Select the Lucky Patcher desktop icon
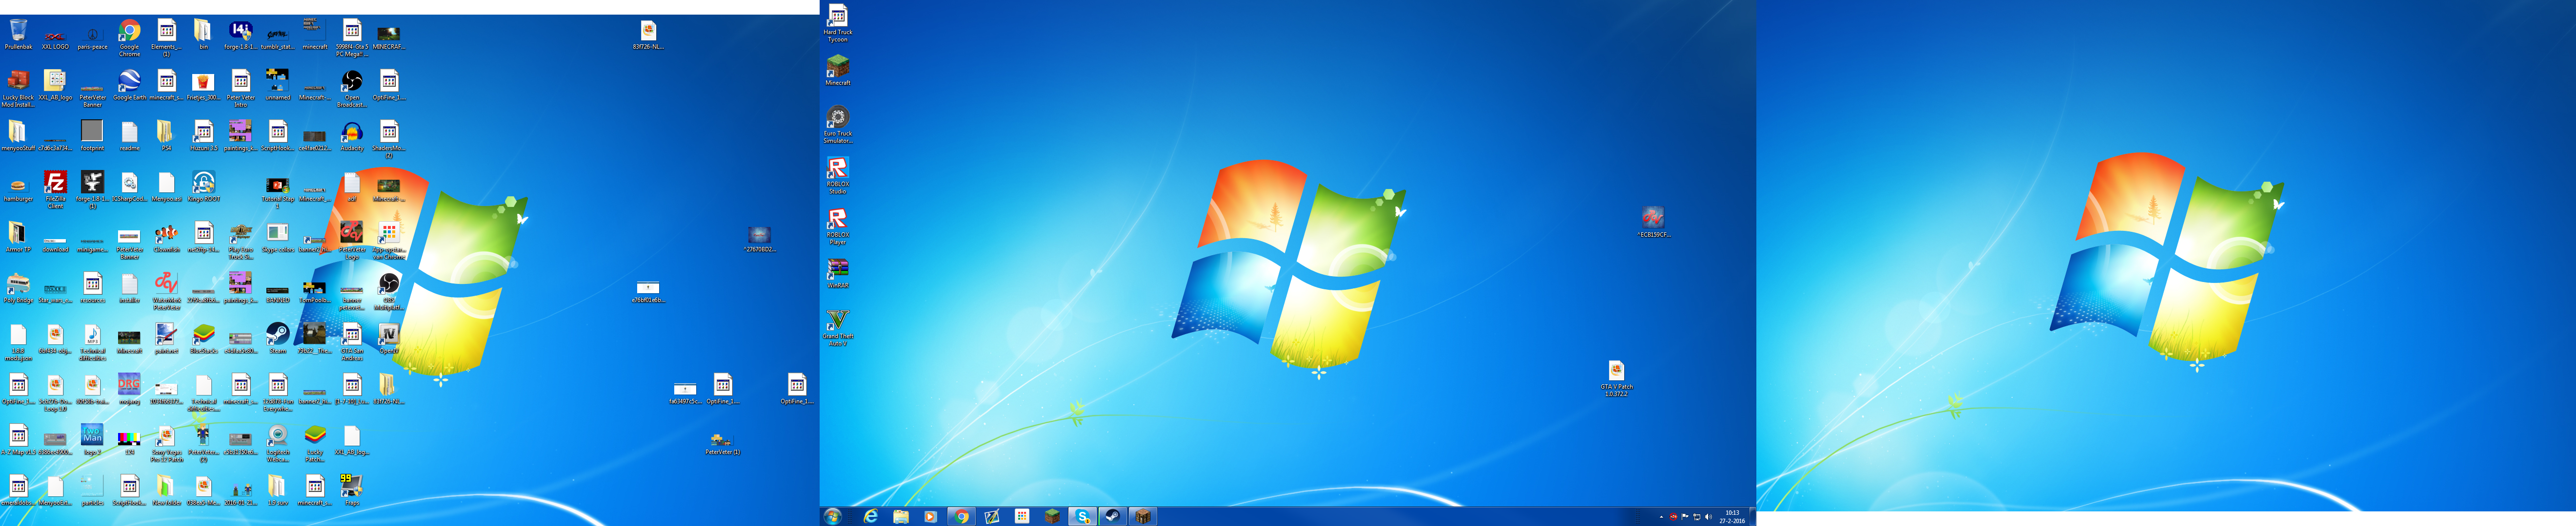Viewport: 2576px width, 526px height. tap(315, 443)
